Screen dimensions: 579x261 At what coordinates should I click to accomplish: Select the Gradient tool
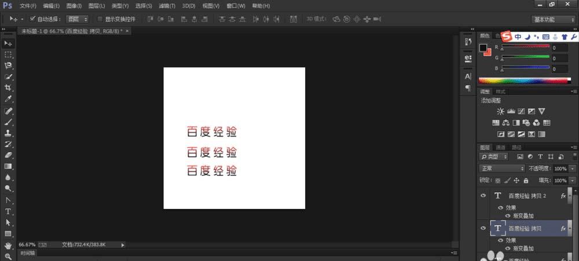click(8, 166)
